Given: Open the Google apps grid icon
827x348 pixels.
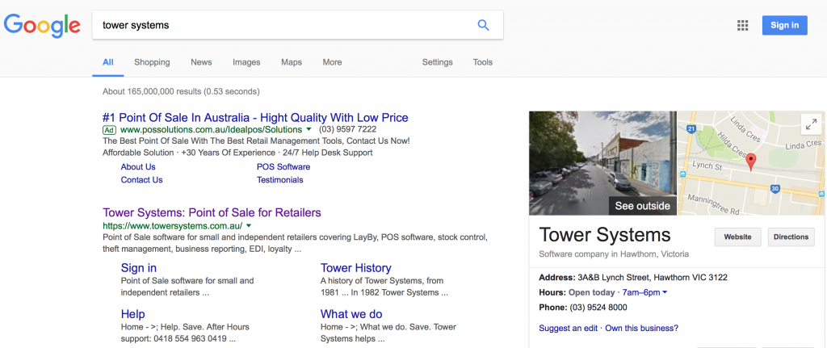Looking at the screenshot, I should (x=743, y=25).
